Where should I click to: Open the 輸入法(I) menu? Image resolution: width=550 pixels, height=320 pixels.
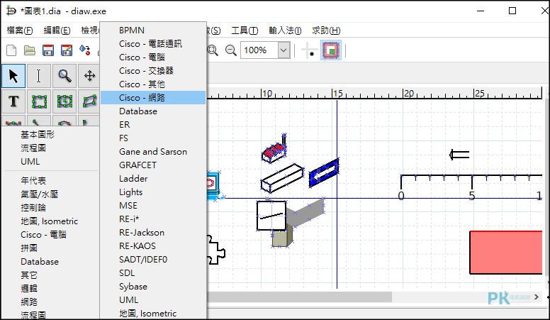point(285,31)
